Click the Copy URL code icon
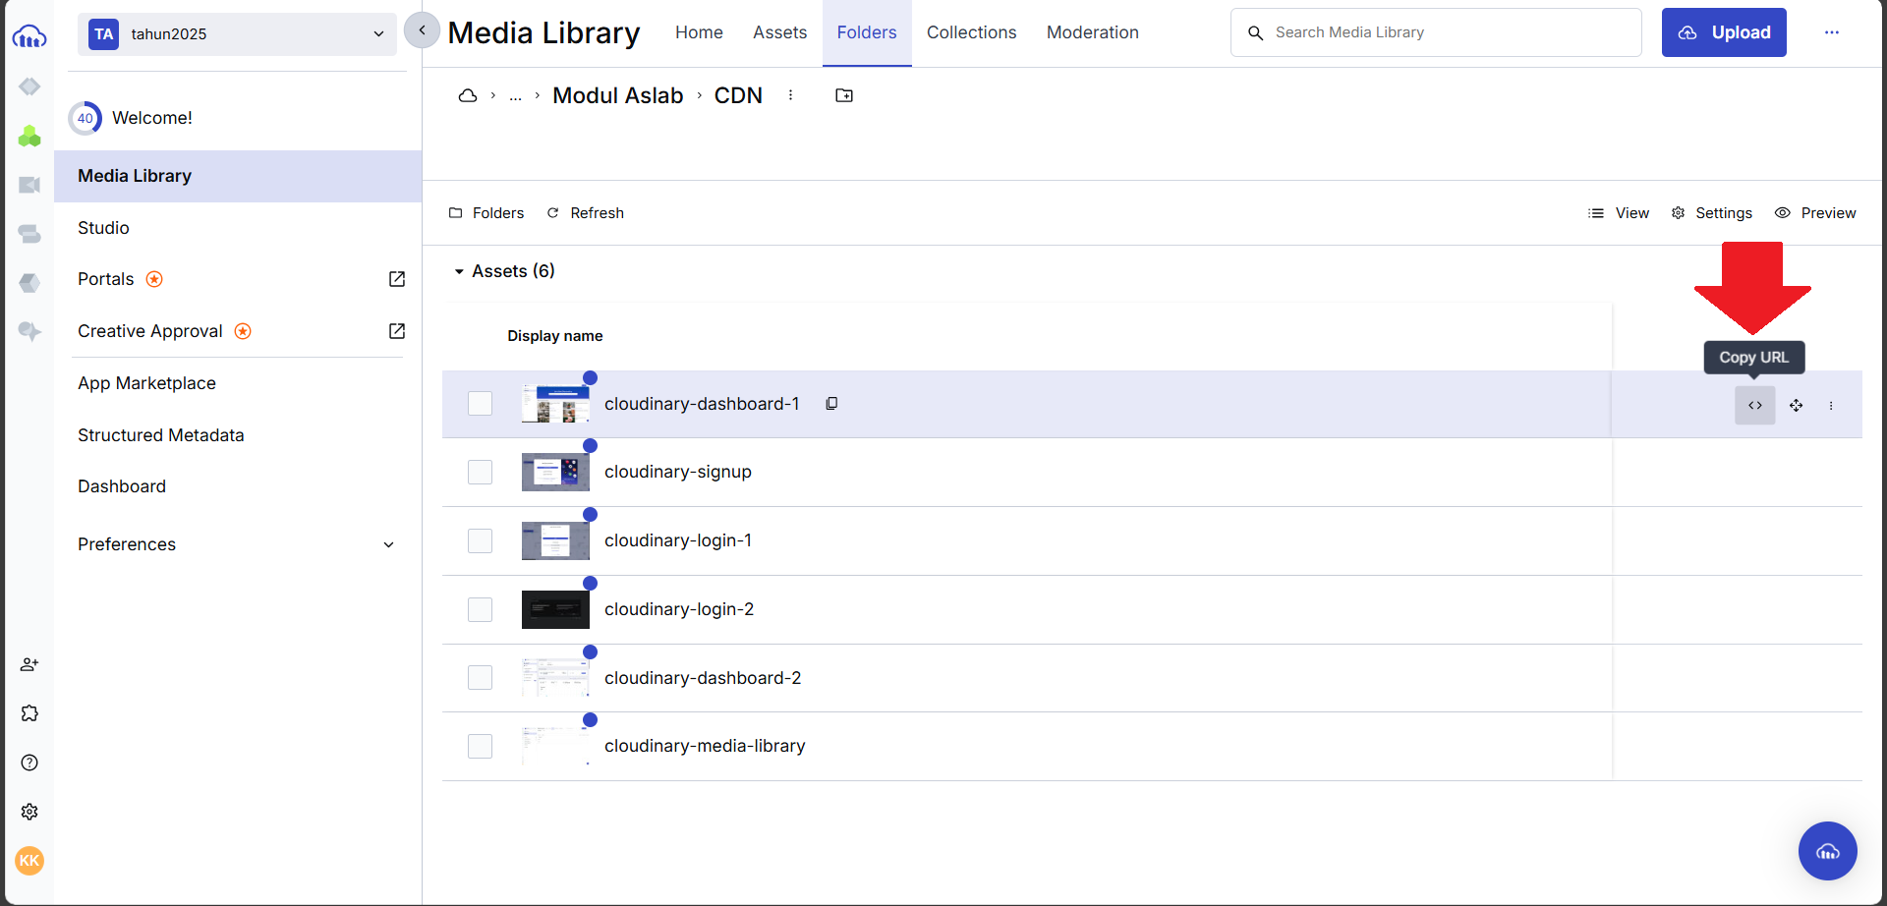The height and width of the screenshot is (906, 1887). pos(1755,405)
